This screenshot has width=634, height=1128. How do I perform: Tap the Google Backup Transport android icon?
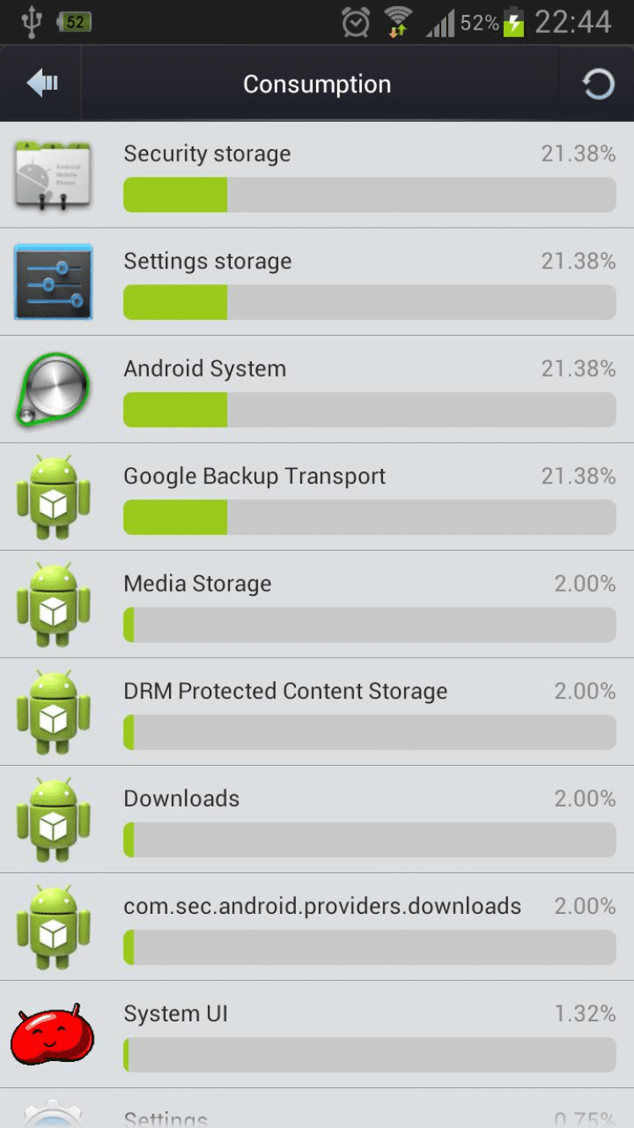click(x=52, y=498)
